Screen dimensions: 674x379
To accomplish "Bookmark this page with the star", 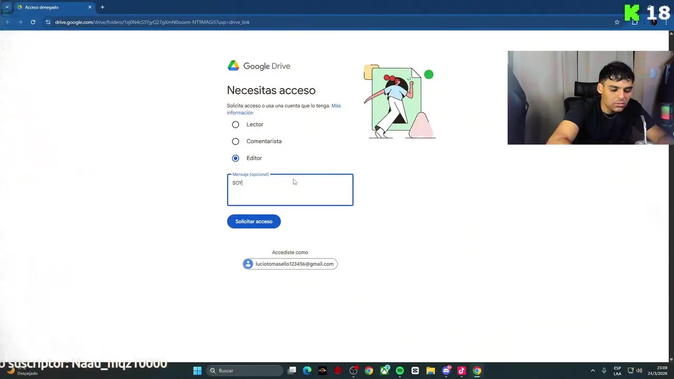I will (x=617, y=22).
